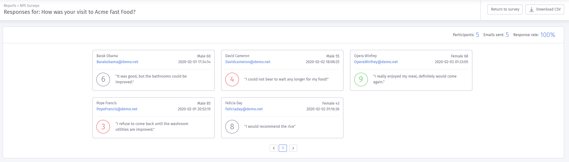Select Opera Winfrey's comment text
The image size is (569, 162).
(414, 79)
